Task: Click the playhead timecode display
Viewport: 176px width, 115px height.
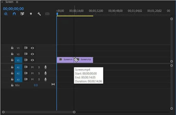Action: 13,9
